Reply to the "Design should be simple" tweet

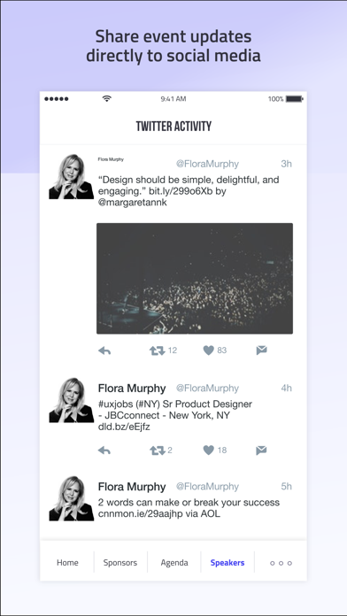pyautogui.click(x=104, y=350)
